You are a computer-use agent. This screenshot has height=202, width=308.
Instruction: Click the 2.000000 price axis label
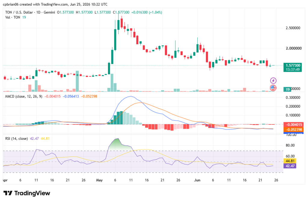294,48
